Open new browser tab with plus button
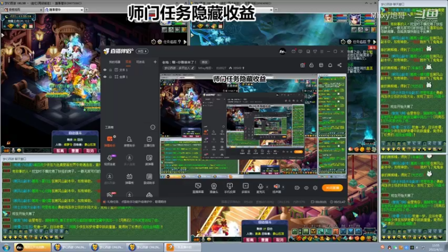Screen dimensions: 448x252 [x=87, y=10]
